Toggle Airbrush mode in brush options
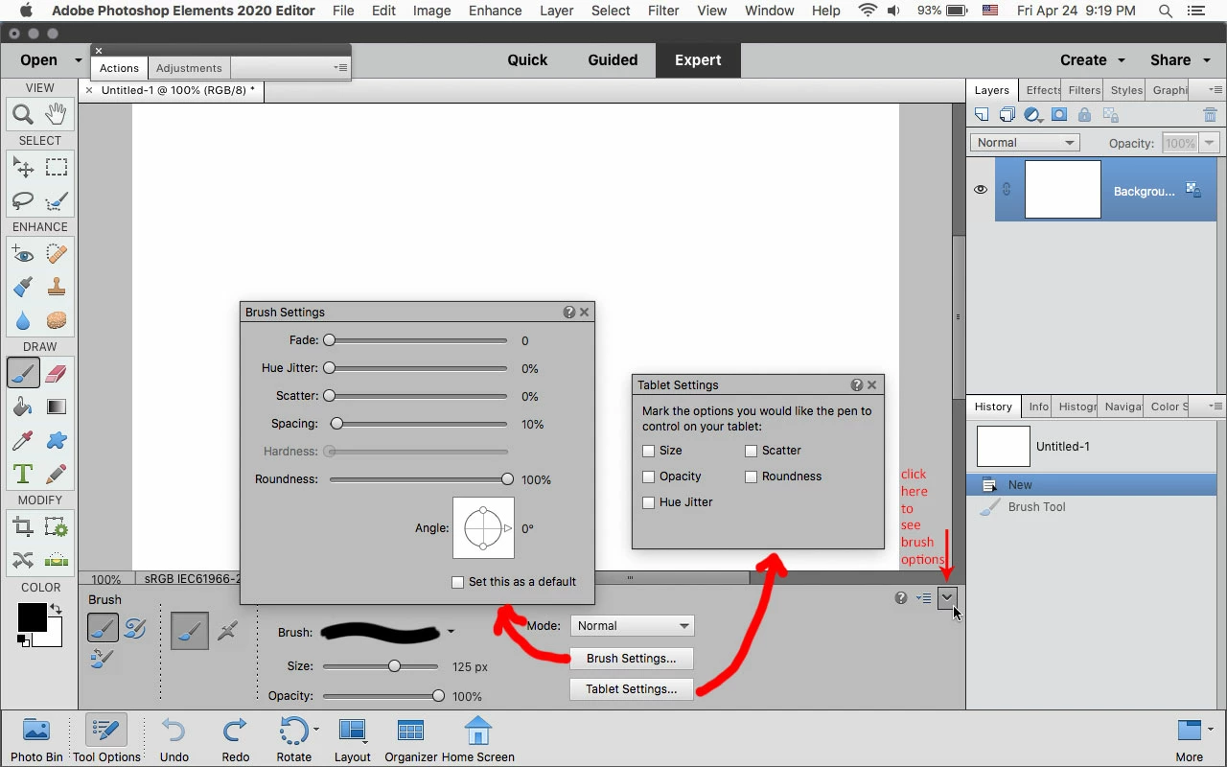The height and width of the screenshot is (767, 1227). 227,631
